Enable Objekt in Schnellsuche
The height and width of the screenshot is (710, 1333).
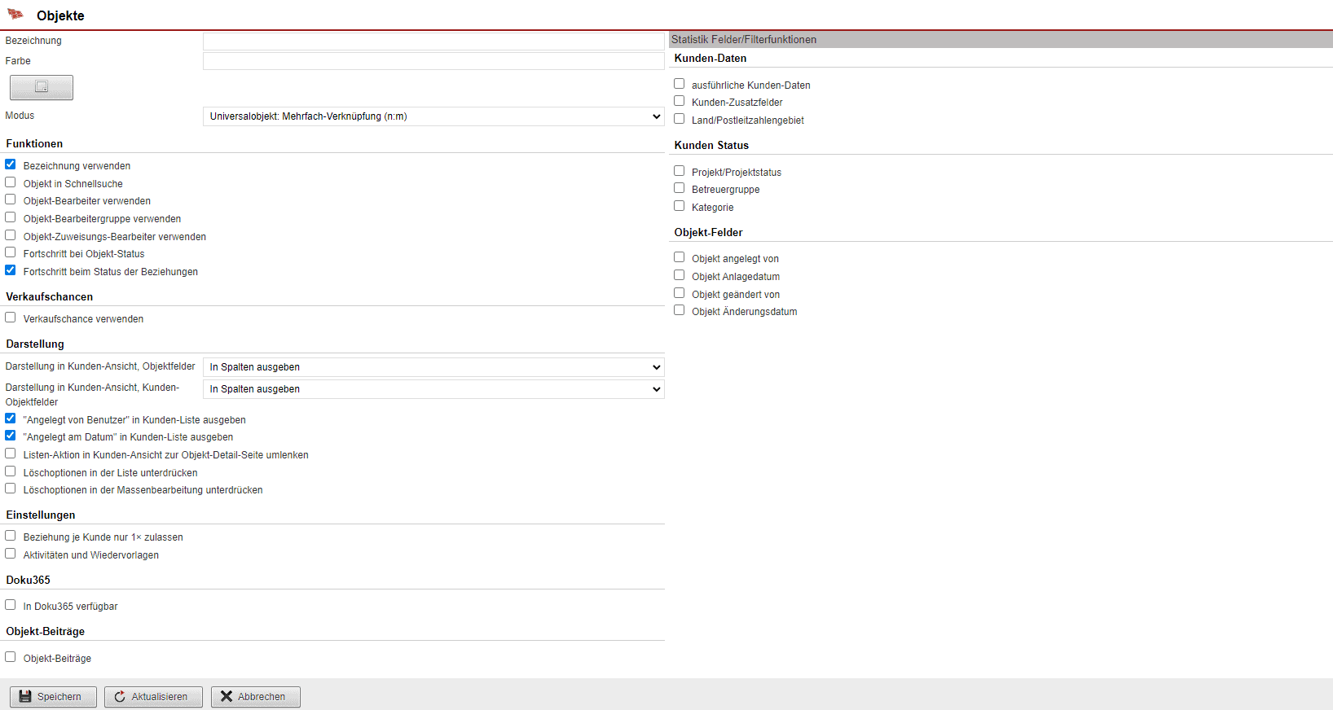[x=11, y=182]
